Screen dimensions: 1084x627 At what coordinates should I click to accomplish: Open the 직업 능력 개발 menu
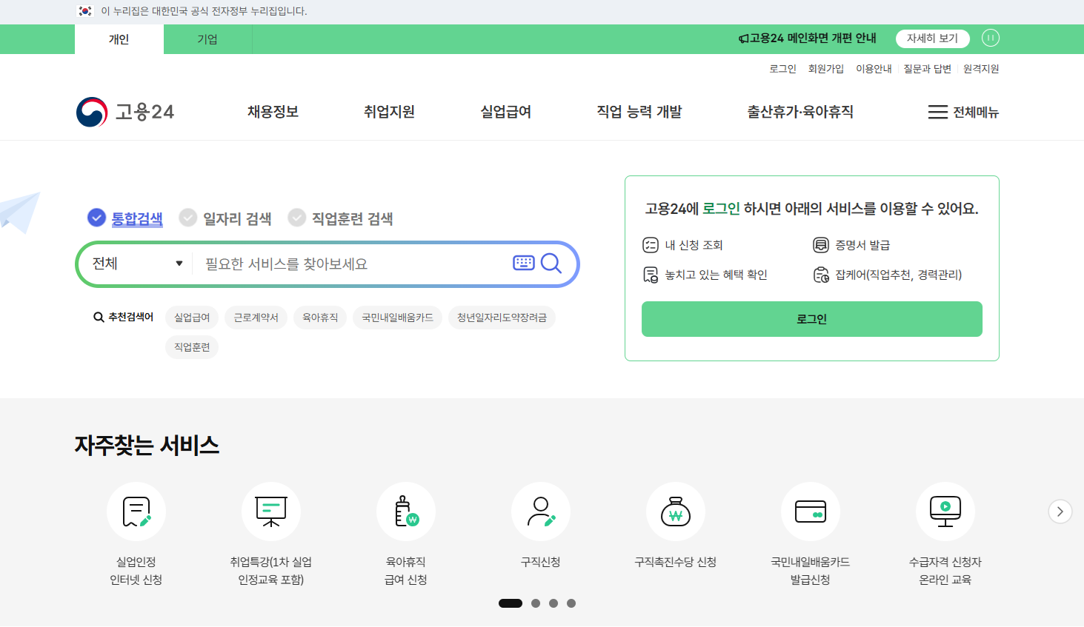tap(639, 112)
